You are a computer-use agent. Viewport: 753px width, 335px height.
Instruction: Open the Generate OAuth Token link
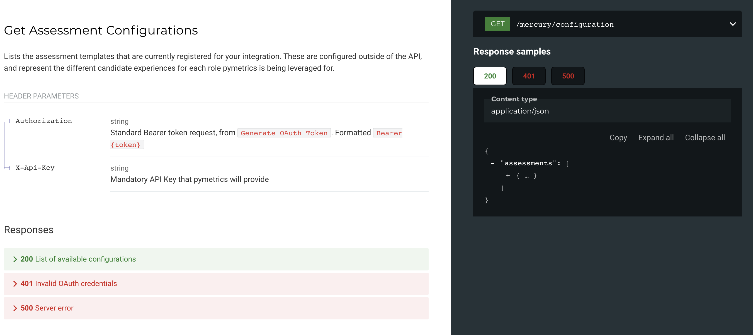click(284, 133)
